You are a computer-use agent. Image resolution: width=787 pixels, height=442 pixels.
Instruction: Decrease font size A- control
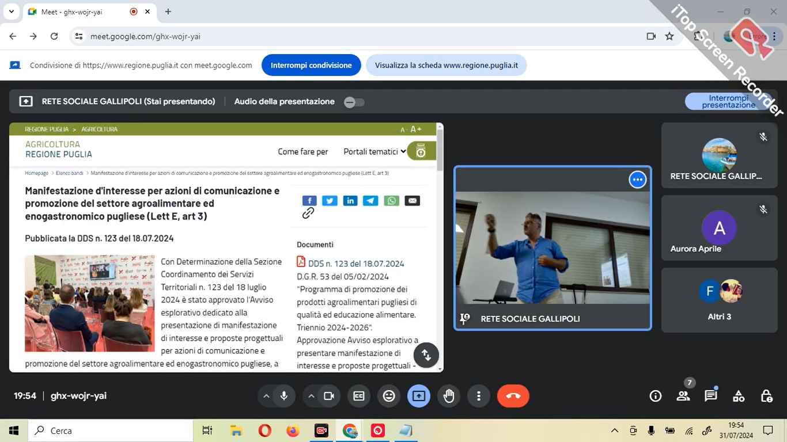click(x=404, y=129)
